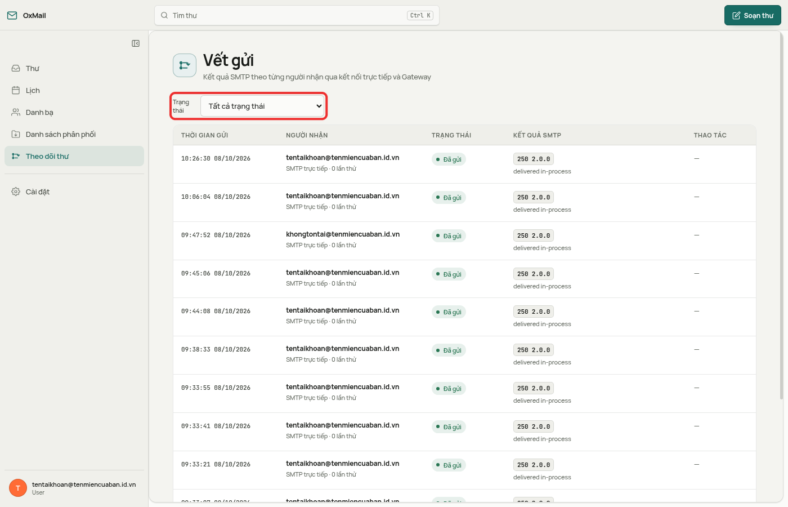Screen dimensions: 788x507
Task: Click the Vết gửi header route icon
Action: point(185,65)
